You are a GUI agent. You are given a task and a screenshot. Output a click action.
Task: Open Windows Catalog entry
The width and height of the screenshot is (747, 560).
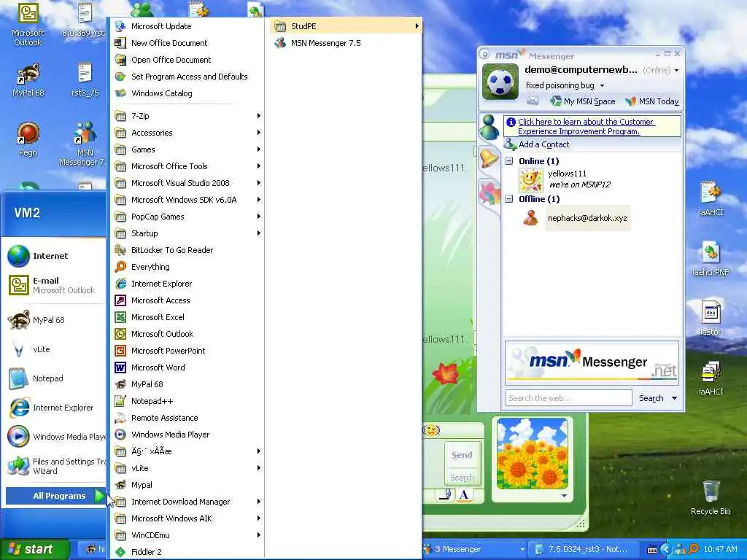[187, 93]
